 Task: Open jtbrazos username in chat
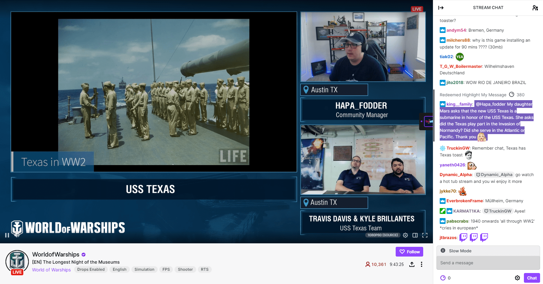pos(448,238)
